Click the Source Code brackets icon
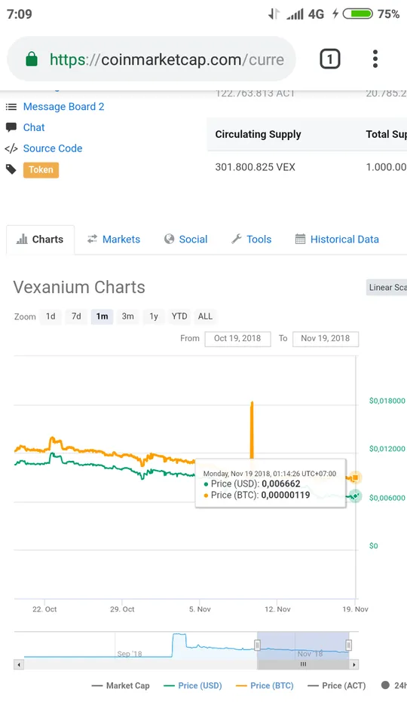This screenshot has width=407, height=723. [11, 148]
